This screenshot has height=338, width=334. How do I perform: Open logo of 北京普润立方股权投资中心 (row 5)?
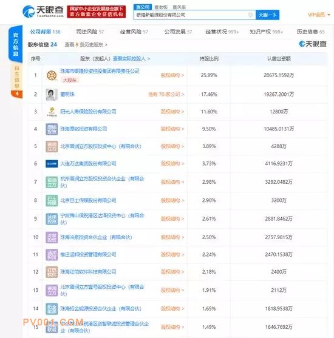(x=52, y=146)
